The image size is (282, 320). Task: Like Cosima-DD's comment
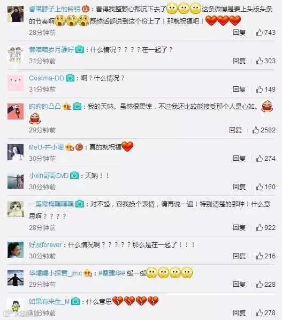pyautogui.click(x=259, y=89)
